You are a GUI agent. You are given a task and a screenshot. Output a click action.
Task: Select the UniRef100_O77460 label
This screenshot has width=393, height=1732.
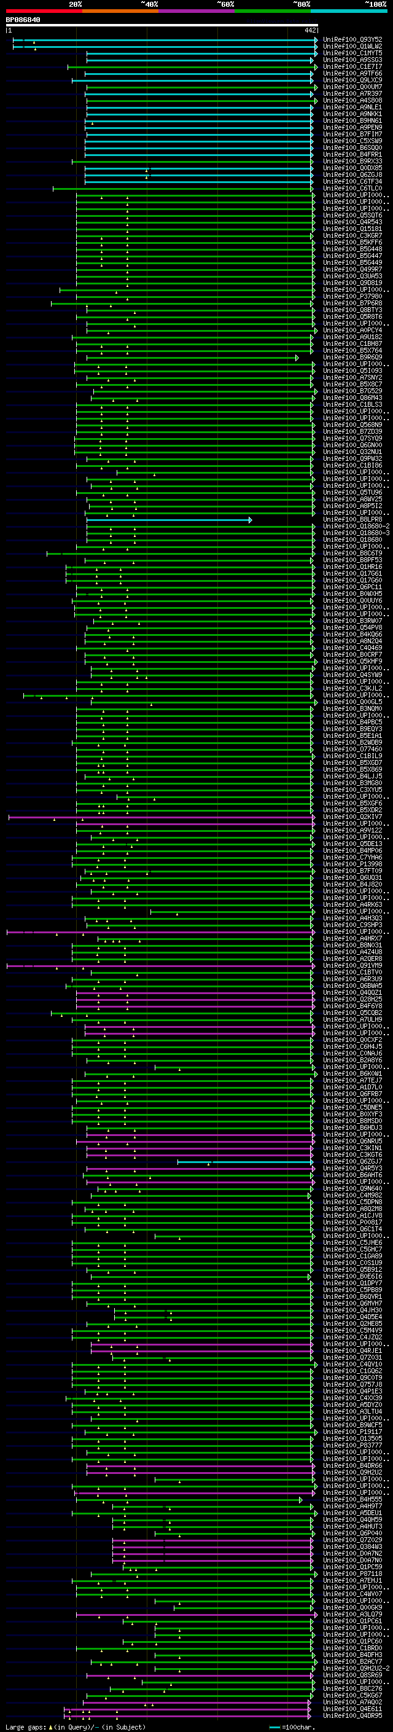[352, 749]
